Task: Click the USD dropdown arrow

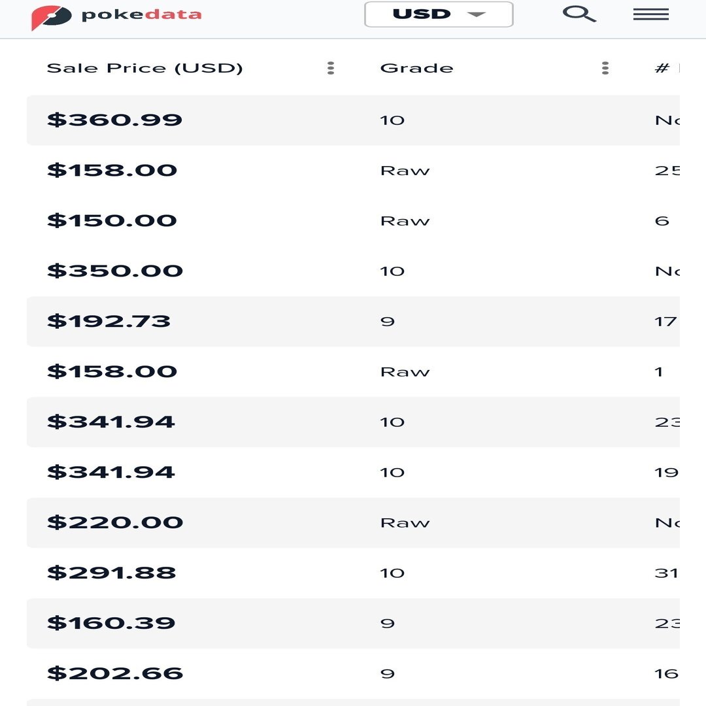Action: (477, 14)
